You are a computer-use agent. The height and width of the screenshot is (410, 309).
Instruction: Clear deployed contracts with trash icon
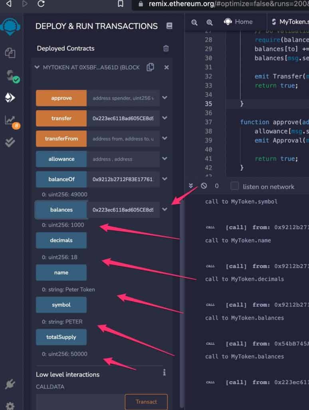click(166, 48)
